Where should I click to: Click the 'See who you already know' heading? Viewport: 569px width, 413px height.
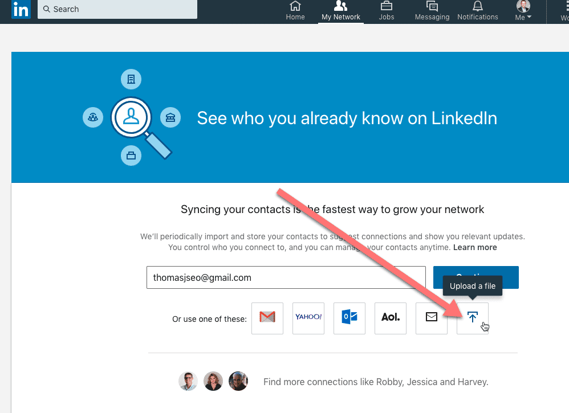click(x=347, y=118)
